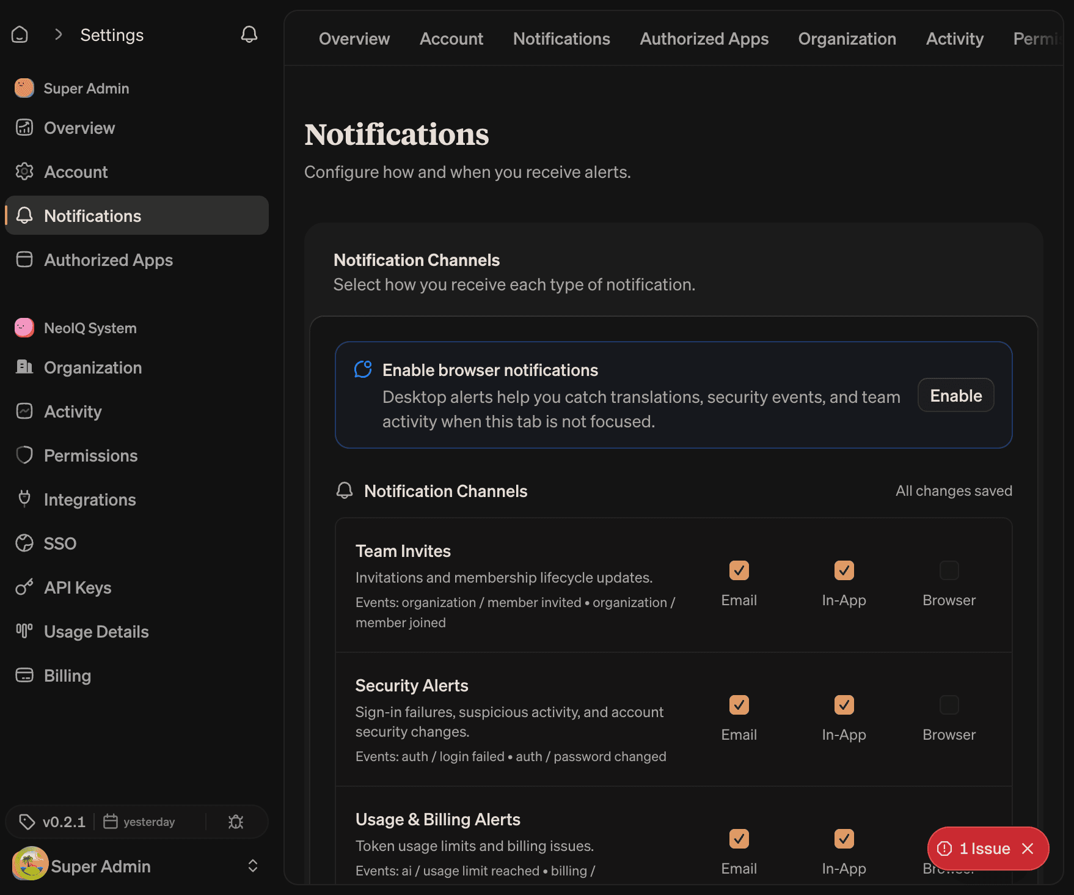This screenshot has width=1074, height=895.
Task: Switch to the Authorized Apps top tab
Action: (x=704, y=39)
